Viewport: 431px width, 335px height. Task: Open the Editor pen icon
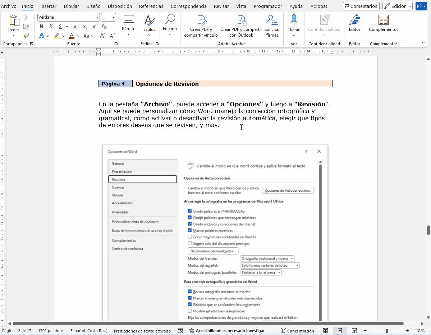coord(354,20)
